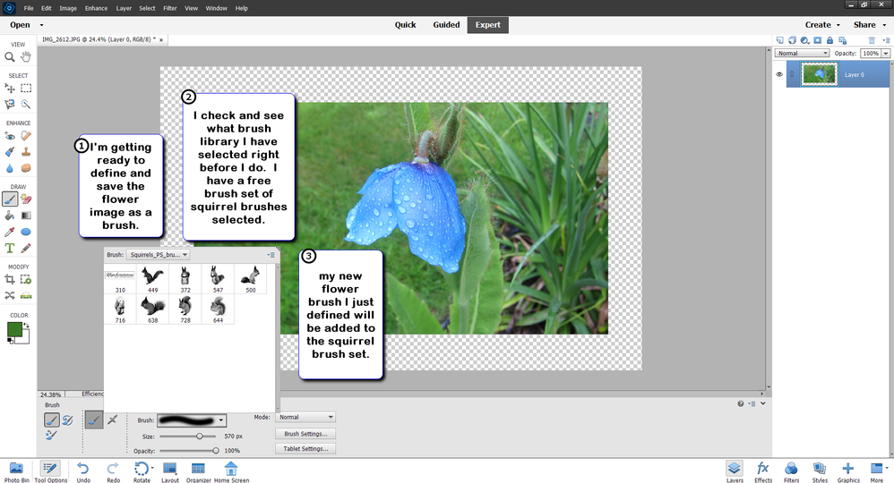Open the Squirrels_PS_bru brush library dropdown
The height and width of the screenshot is (483, 894).
tap(158, 255)
